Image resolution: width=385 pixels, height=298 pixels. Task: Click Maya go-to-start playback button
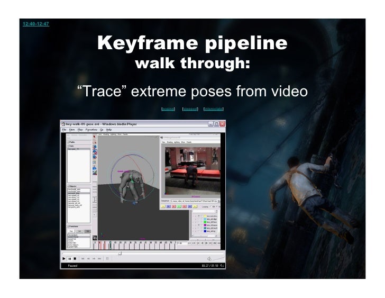click(x=189, y=243)
